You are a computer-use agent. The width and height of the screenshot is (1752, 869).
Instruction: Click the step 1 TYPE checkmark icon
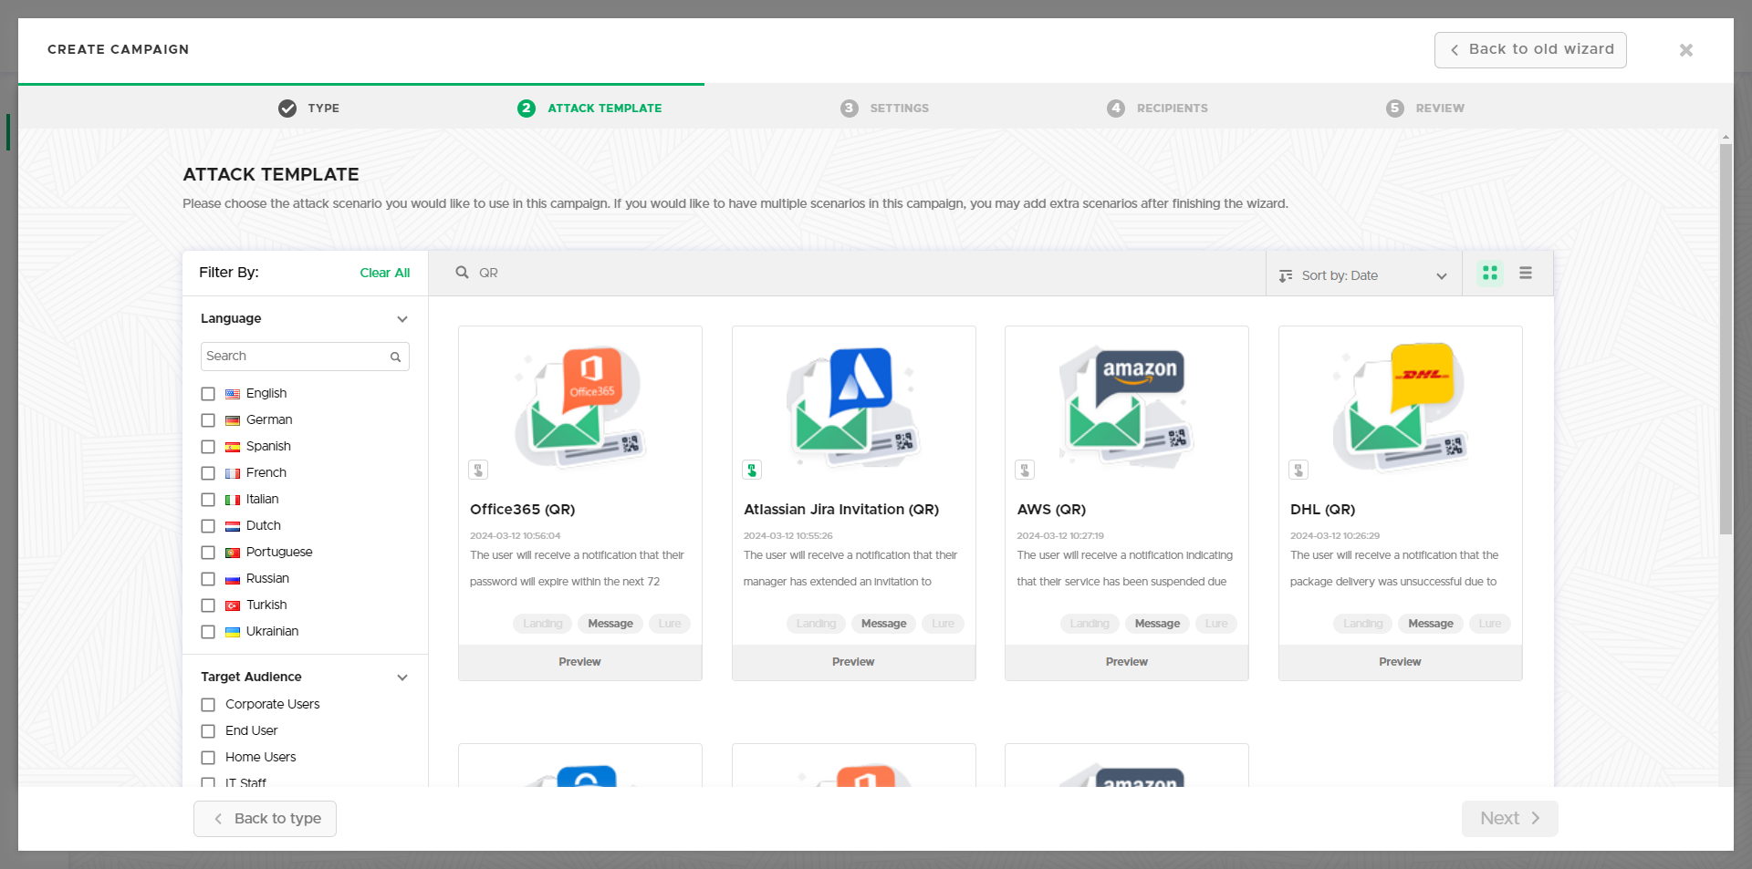click(x=287, y=109)
